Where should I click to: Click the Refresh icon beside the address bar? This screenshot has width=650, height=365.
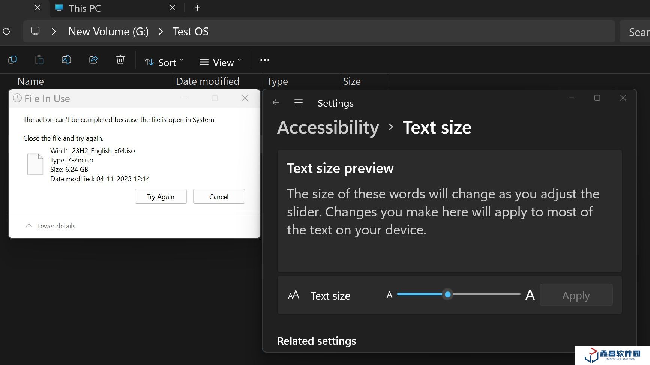6,31
